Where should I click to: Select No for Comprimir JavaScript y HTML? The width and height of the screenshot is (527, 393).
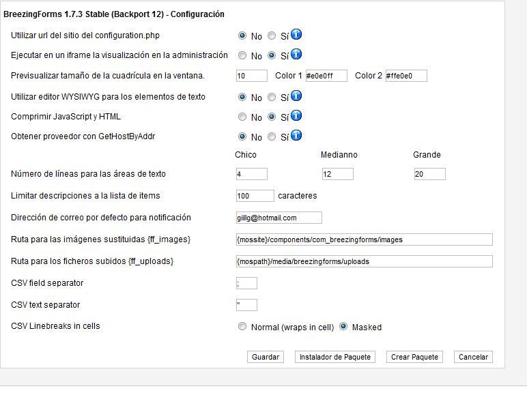point(242,117)
